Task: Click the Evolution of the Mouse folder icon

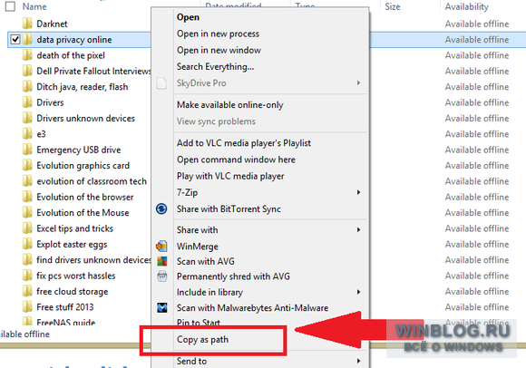Action: coord(27,213)
